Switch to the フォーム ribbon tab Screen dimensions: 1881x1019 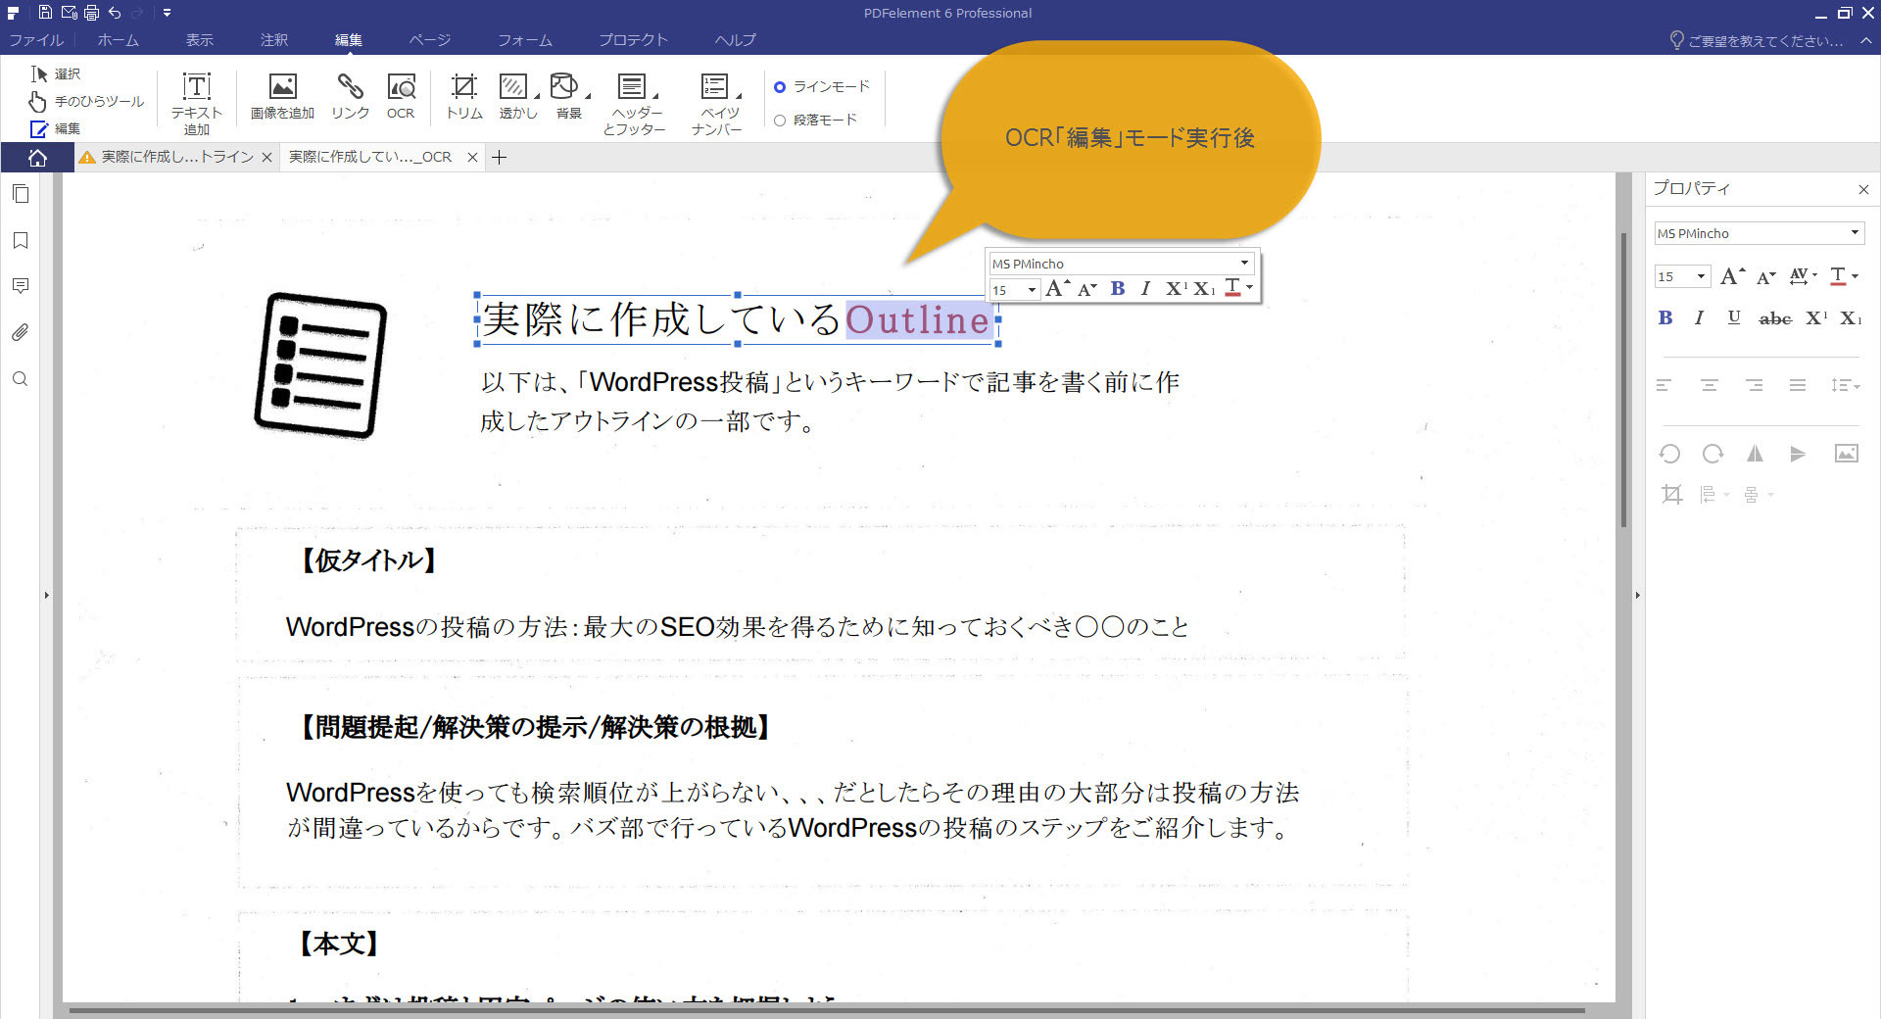pyautogui.click(x=525, y=40)
